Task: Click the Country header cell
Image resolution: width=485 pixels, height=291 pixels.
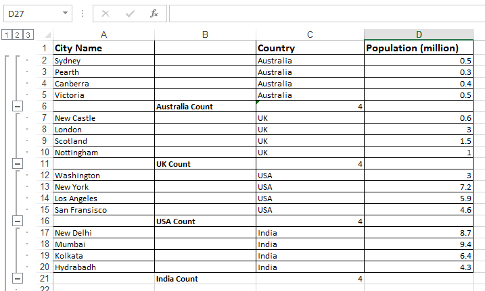Action: click(x=310, y=48)
